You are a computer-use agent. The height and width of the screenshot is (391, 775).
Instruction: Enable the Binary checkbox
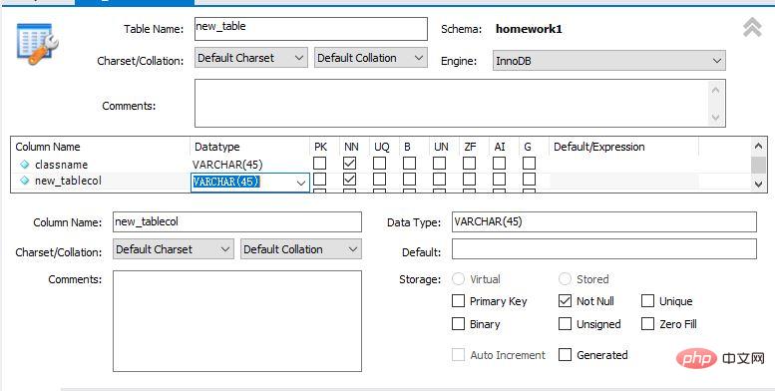click(x=458, y=324)
